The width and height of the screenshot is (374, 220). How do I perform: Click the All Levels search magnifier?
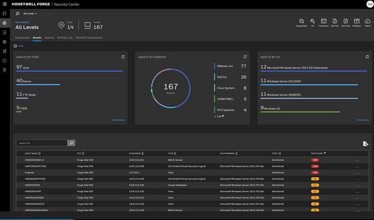[x=17, y=14]
